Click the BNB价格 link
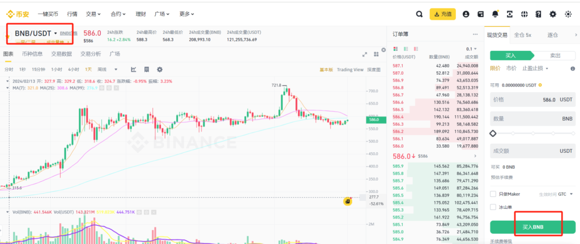The width and height of the screenshot is (580, 244). coord(69,33)
